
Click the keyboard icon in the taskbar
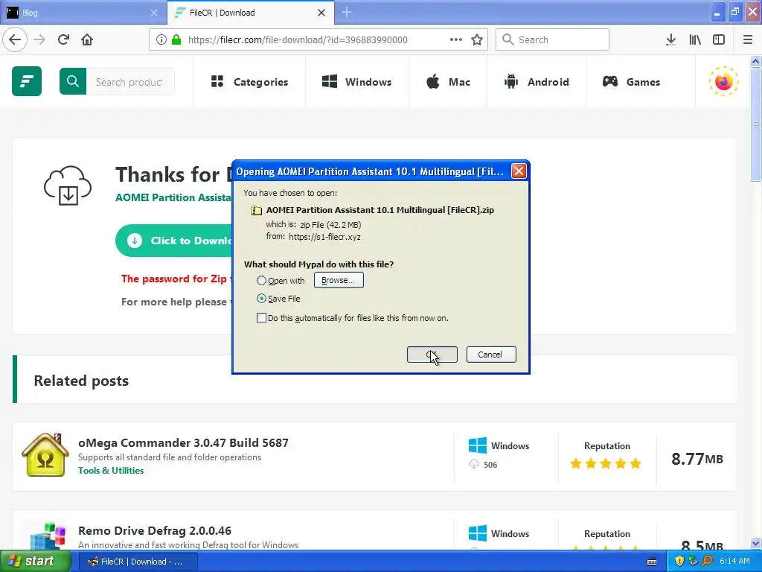click(652, 562)
